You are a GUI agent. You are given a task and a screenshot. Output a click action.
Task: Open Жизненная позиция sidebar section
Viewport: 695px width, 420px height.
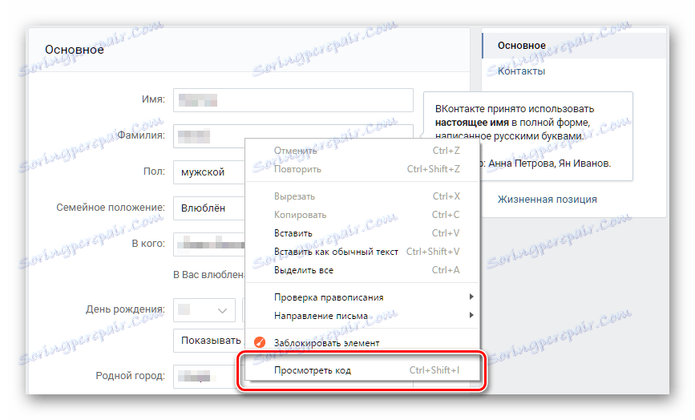[x=547, y=200]
